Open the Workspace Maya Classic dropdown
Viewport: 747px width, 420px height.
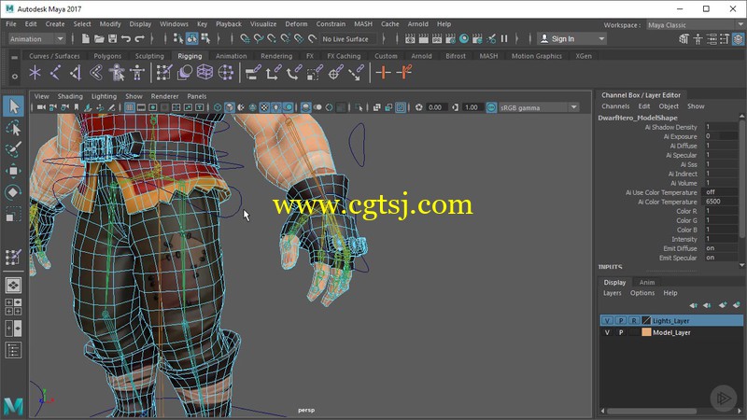[x=695, y=25]
